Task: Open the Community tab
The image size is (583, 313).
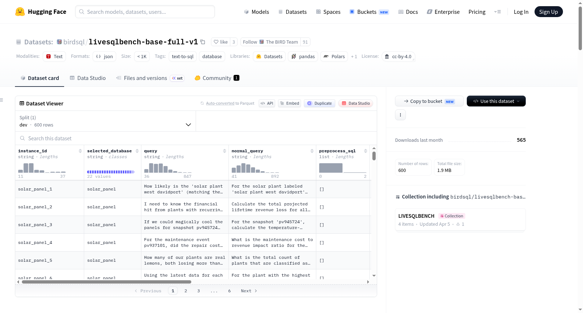Action: pos(217,78)
